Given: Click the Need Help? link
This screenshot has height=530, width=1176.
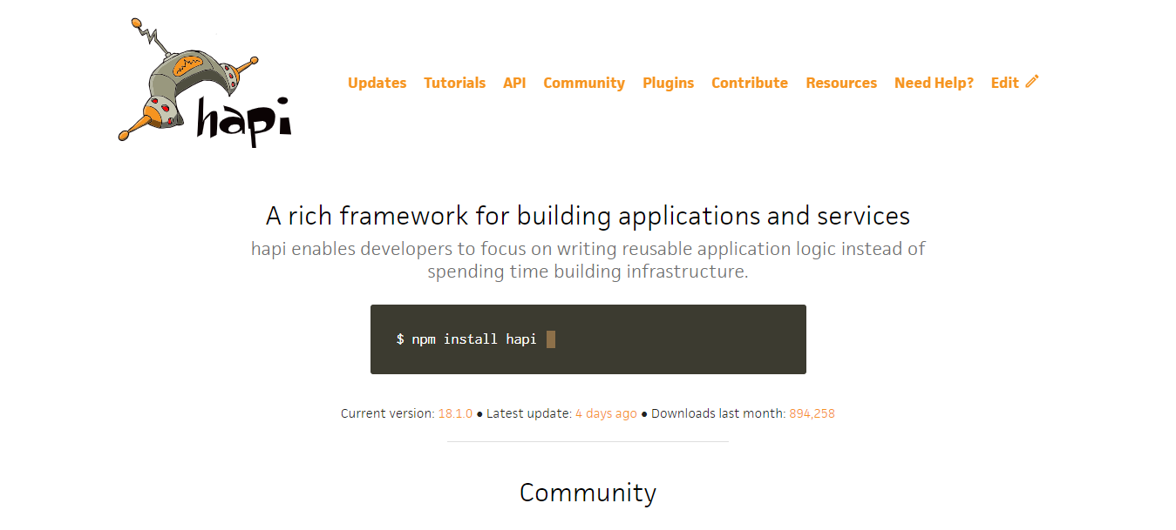Looking at the screenshot, I should 934,83.
